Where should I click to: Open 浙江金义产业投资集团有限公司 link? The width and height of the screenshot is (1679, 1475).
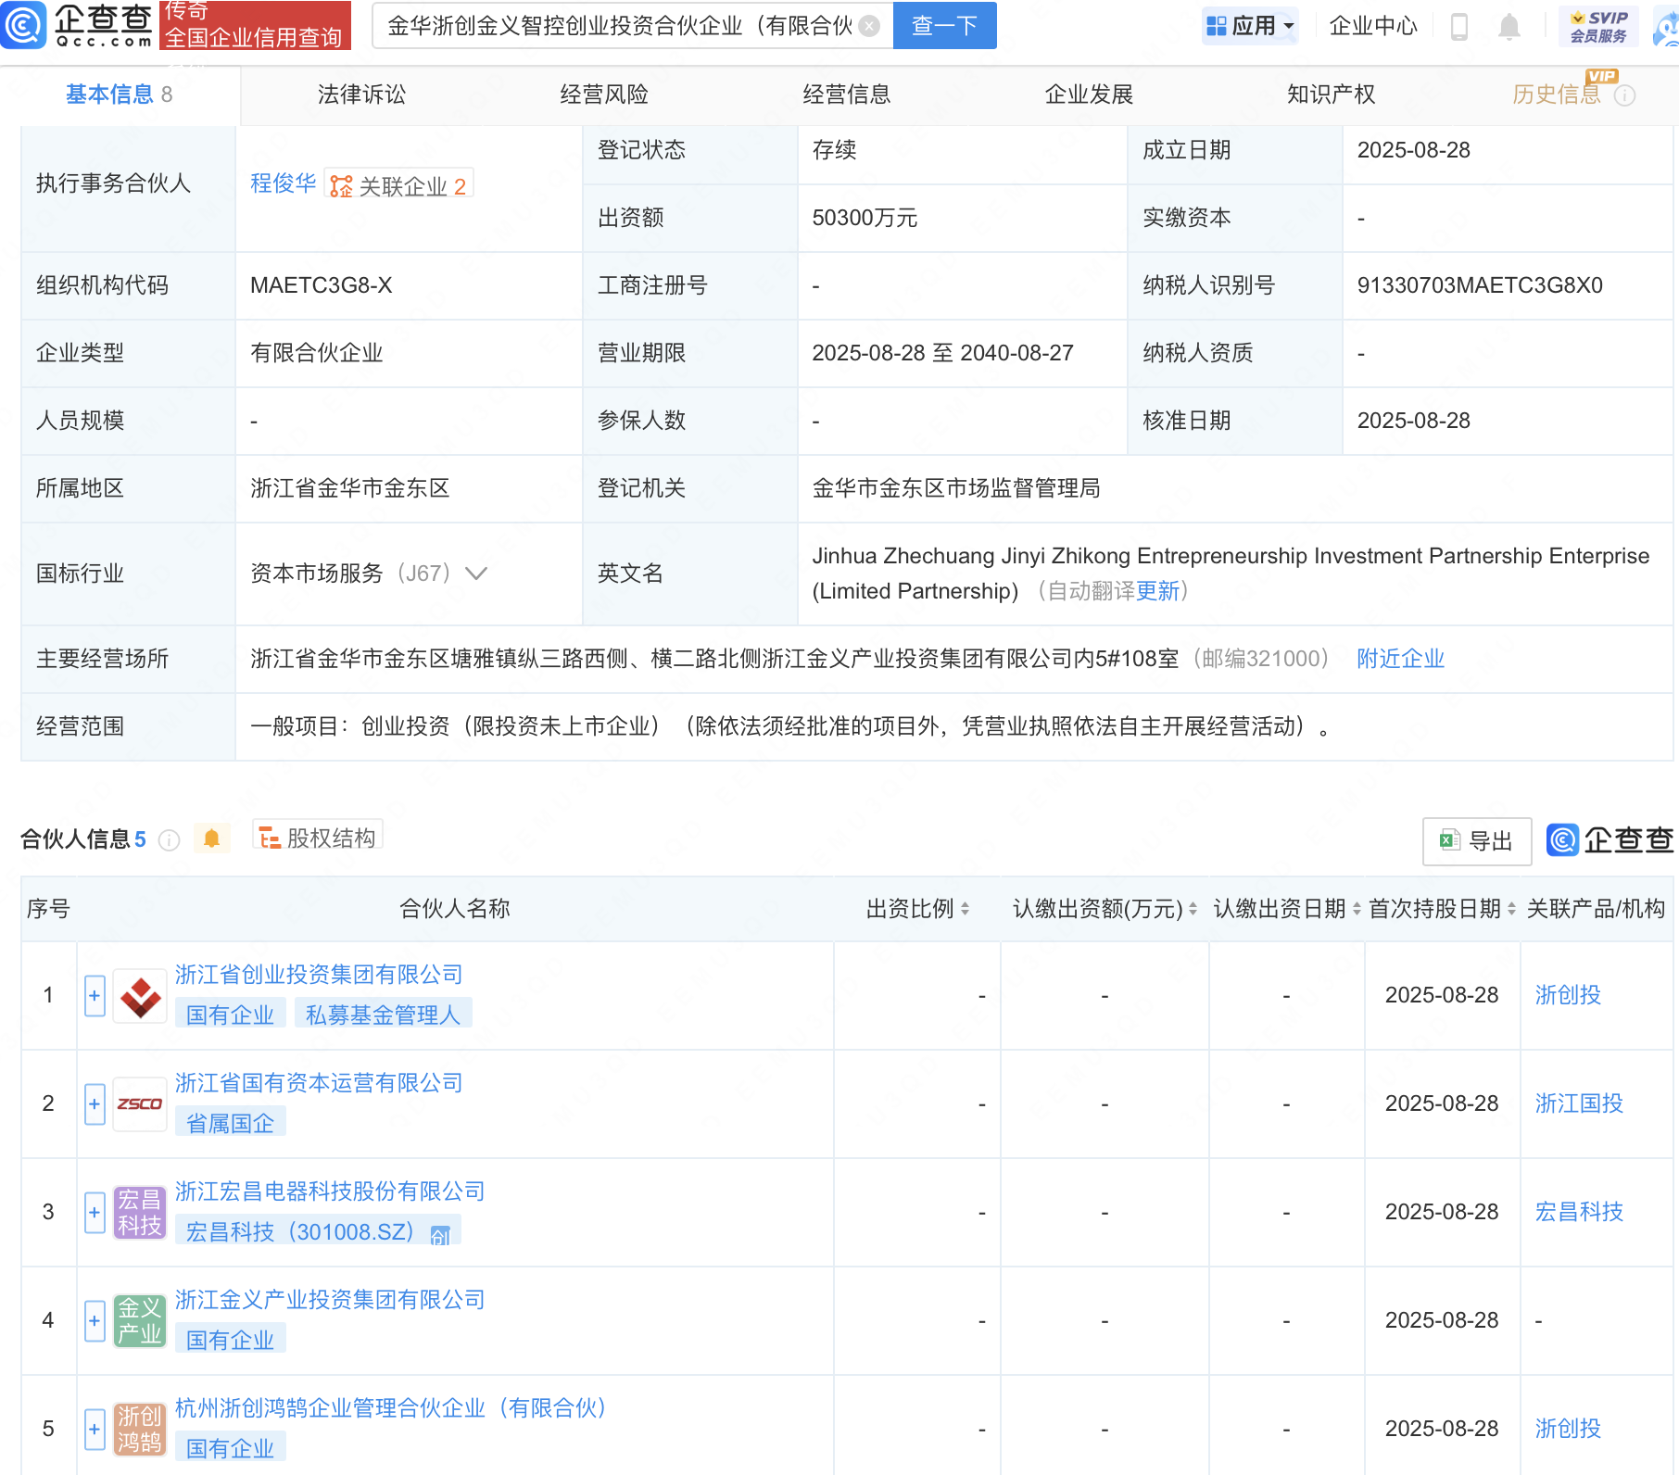pos(330,1300)
